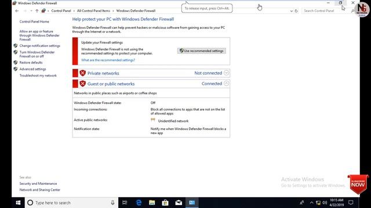Click the Guest or public networks heading
The width and height of the screenshot is (371, 208).
[x=111, y=84]
